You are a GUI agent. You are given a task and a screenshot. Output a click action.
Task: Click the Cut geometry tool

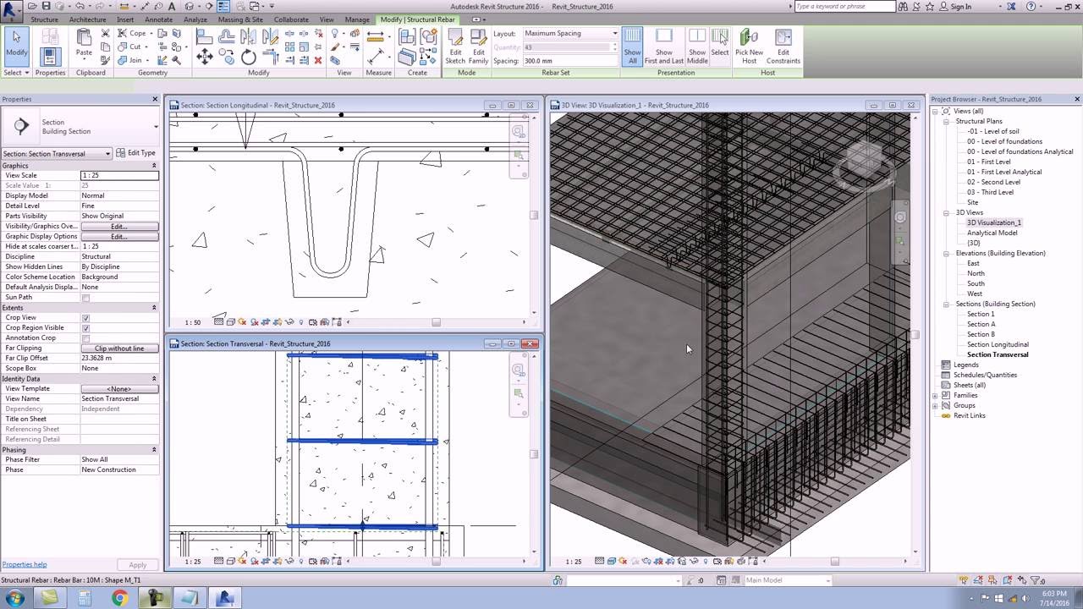(130, 47)
